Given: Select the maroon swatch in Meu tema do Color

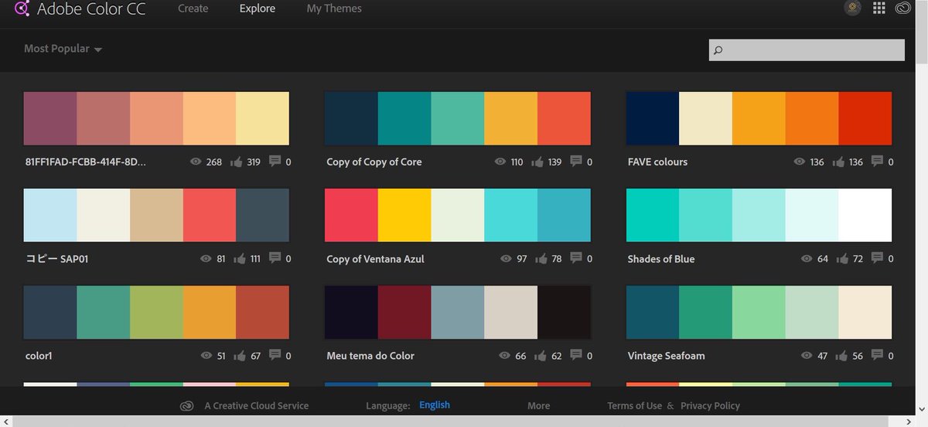Looking at the screenshot, I should point(404,312).
